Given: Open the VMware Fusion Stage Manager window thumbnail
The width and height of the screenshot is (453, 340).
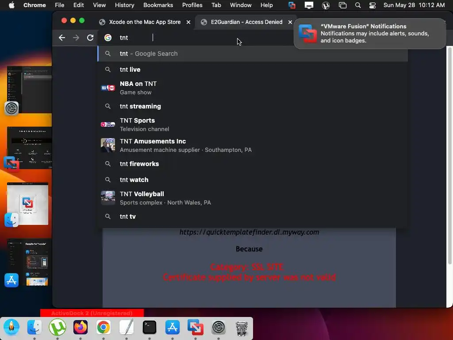Looking at the screenshot, I should click(x=29, y=148).
